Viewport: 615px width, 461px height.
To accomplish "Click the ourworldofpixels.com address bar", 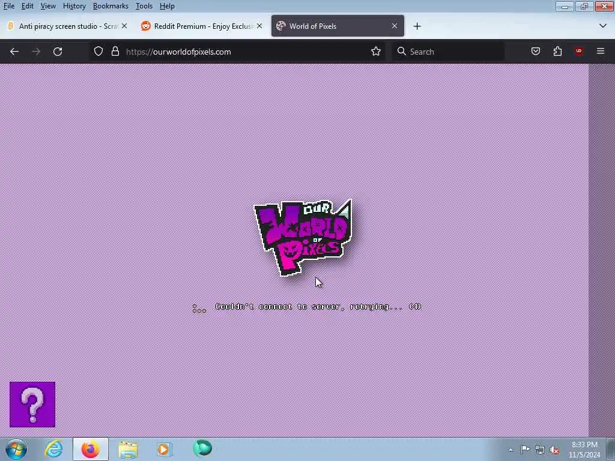I will pyautogui.click(x=239, y=52).
